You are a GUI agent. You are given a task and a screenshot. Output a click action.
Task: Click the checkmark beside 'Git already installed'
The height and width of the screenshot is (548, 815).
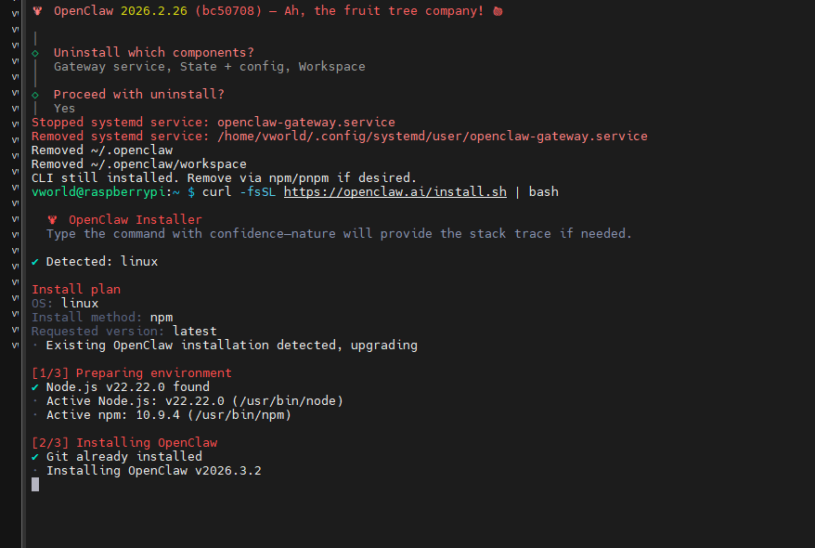tap(35, 457)
